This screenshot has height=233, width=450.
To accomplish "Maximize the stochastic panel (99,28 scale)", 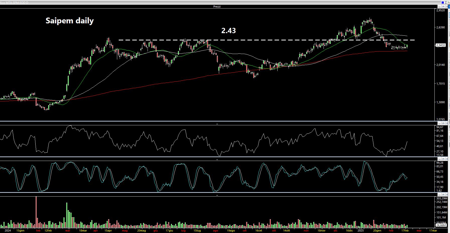I will pyautogui.click(x=443, y=159).
